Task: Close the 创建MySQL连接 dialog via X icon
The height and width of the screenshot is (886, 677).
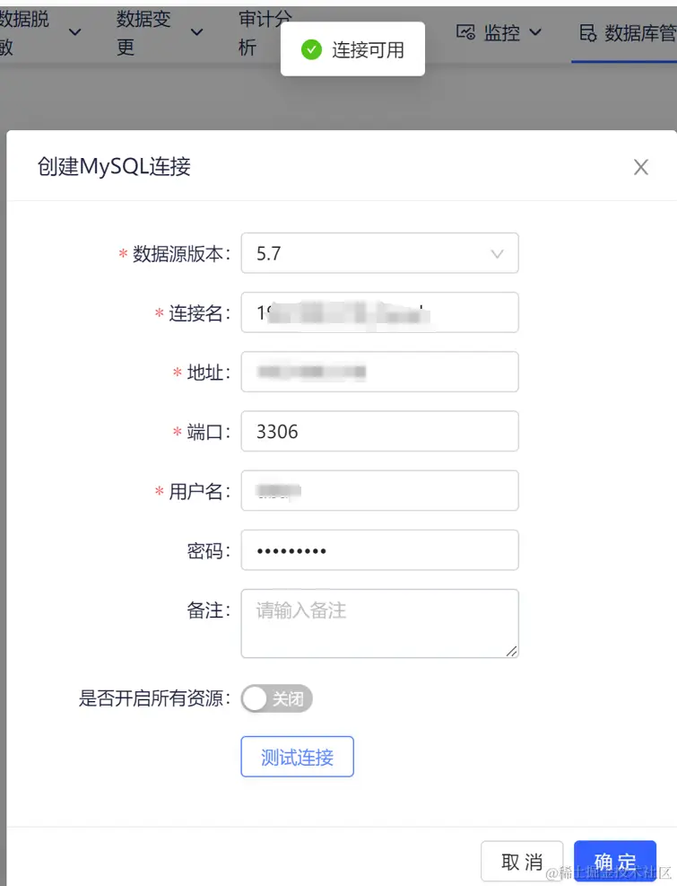Action: click(x=641, y=167)
